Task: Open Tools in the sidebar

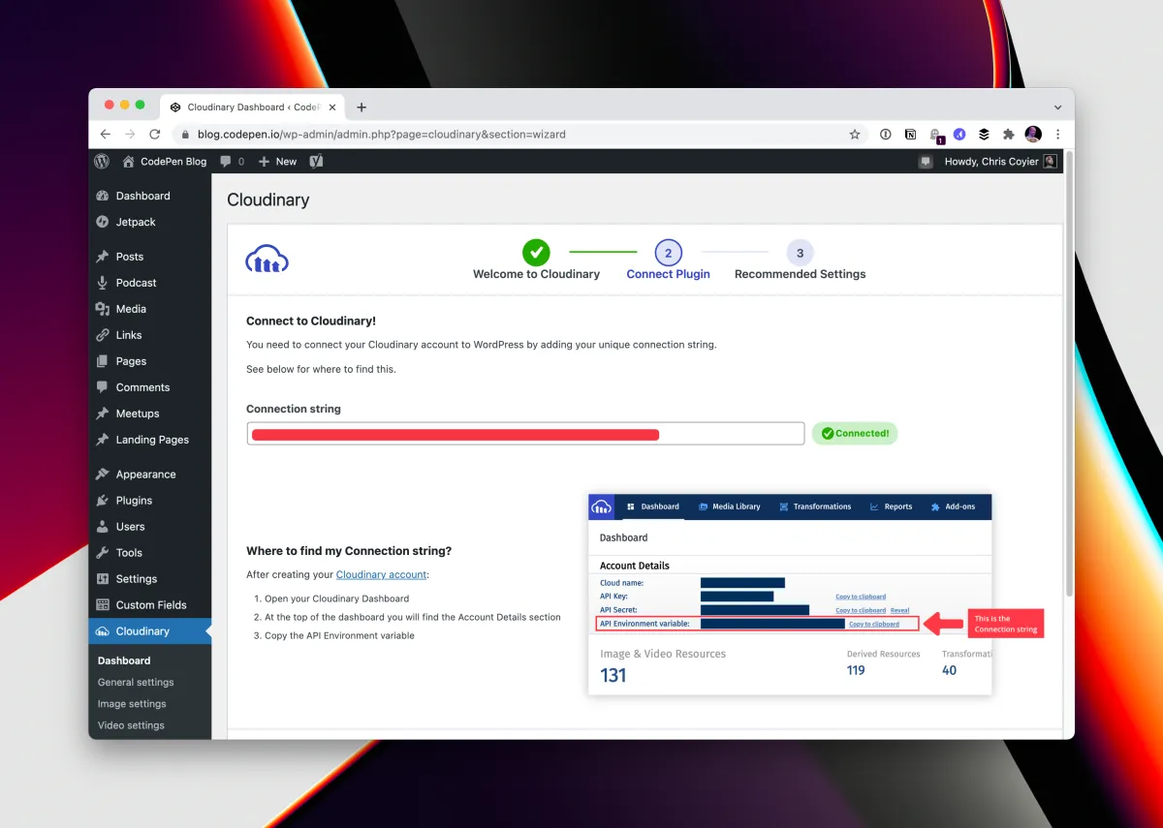Action: 129,553
